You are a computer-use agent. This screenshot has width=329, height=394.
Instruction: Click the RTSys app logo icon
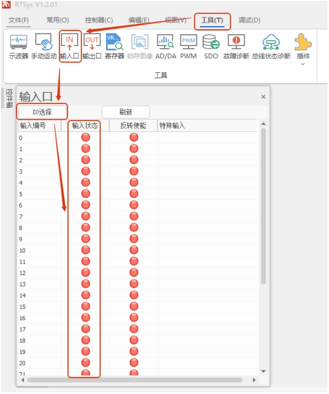click(x=6, y=4)
